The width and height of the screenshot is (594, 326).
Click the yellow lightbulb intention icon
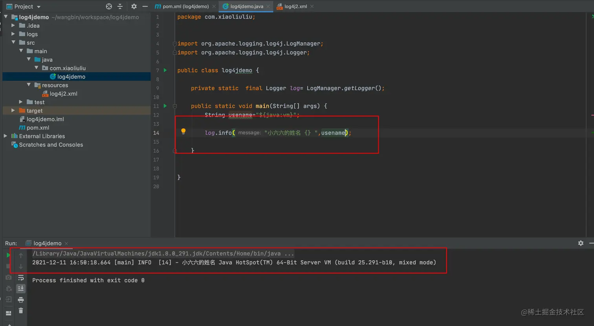tap(183, 131)
